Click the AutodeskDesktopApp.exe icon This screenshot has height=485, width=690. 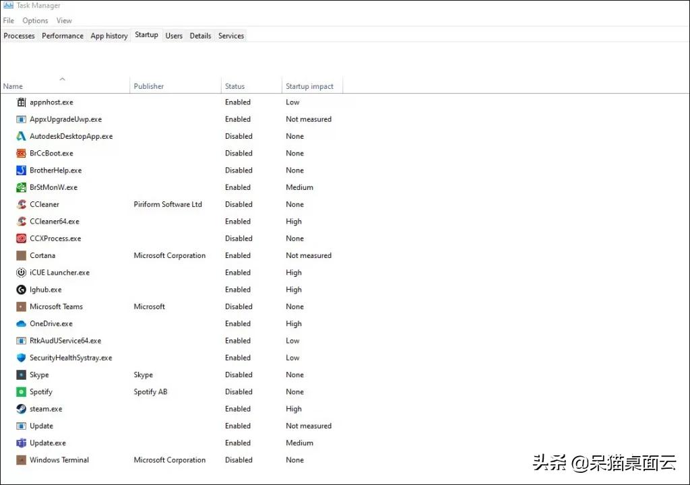[21, 137]
